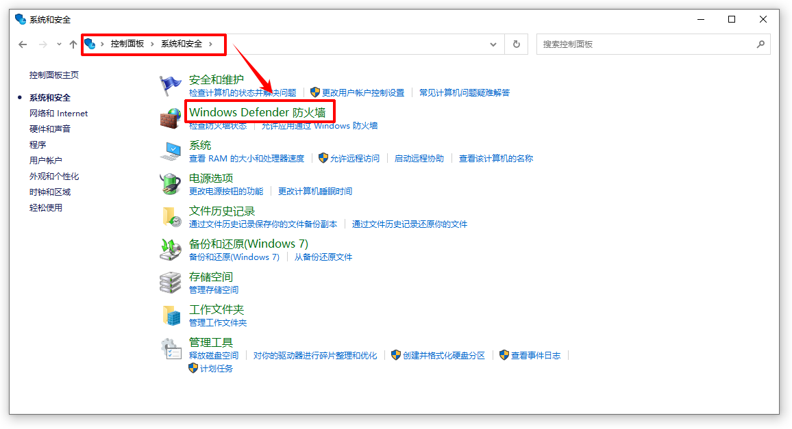The height and width of the screenshot is (429, 792).
Task: Click 对你的驱动器进行碎片整理和优化 link
Action: 315,355
